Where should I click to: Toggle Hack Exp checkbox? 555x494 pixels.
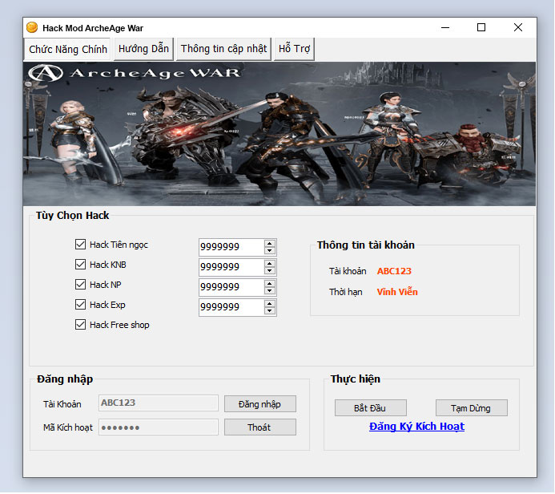[x=80, y=305]
